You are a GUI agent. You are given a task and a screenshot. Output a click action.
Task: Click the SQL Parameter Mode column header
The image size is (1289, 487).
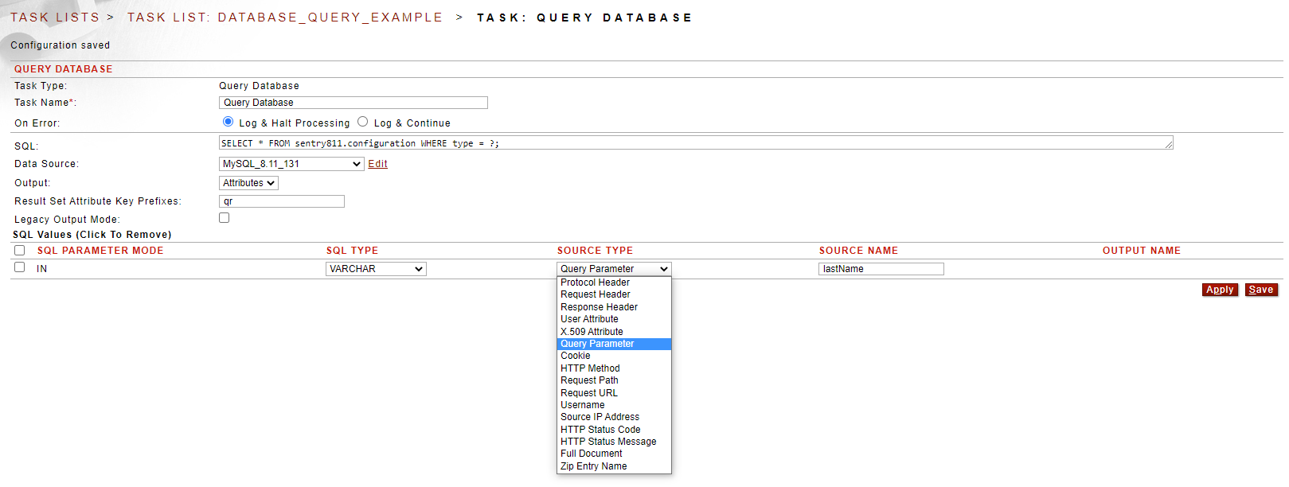coord(100,251)
